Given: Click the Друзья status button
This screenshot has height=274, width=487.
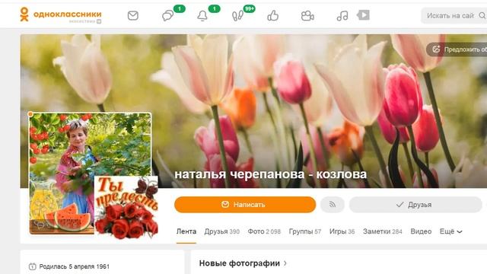Looking at the screenshot, I should (415, 205).
